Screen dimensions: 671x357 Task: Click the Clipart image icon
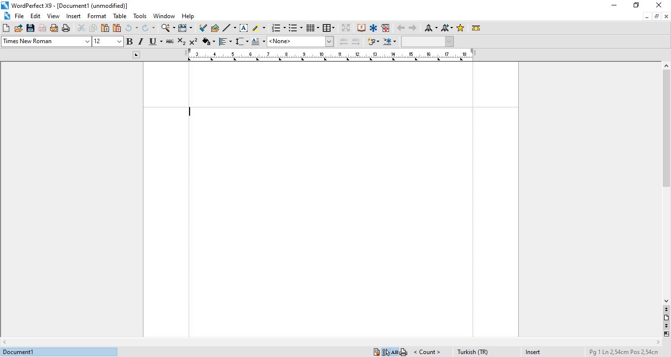(215, 28)
